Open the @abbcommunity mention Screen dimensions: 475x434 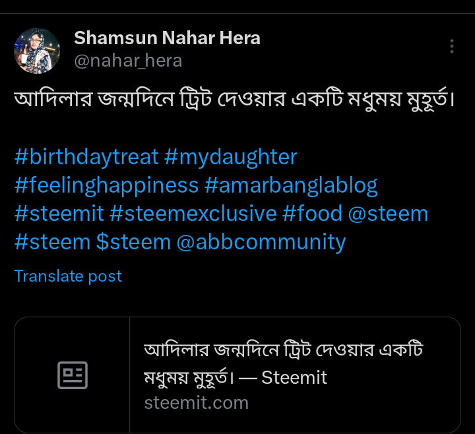click(x=261, y=242)
